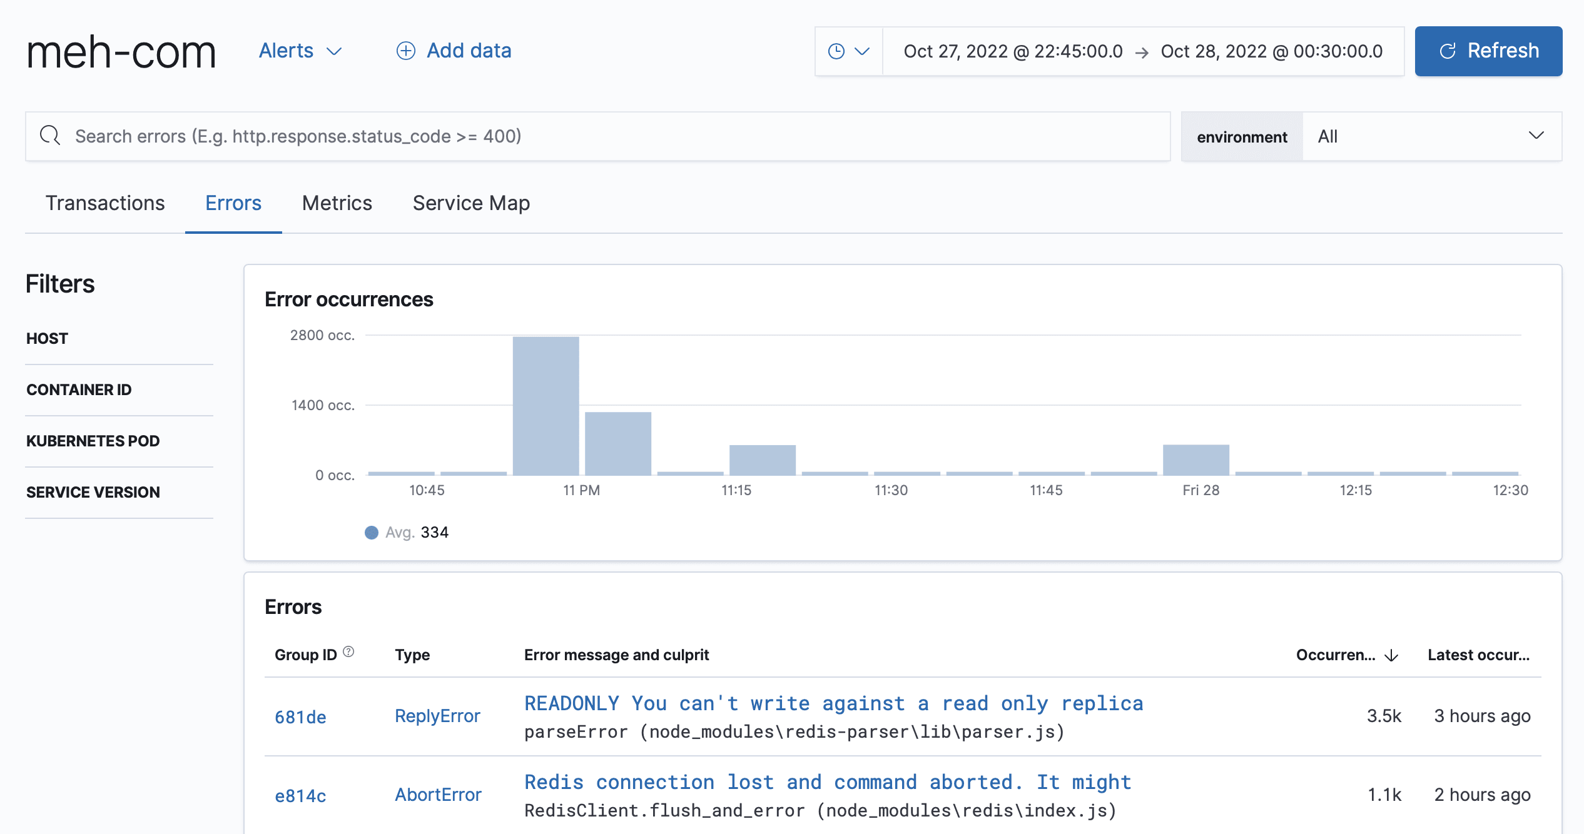Go to the Metrics tab
The height and width of the screenshot is (834, 1584).
click(x=337, y=203)
